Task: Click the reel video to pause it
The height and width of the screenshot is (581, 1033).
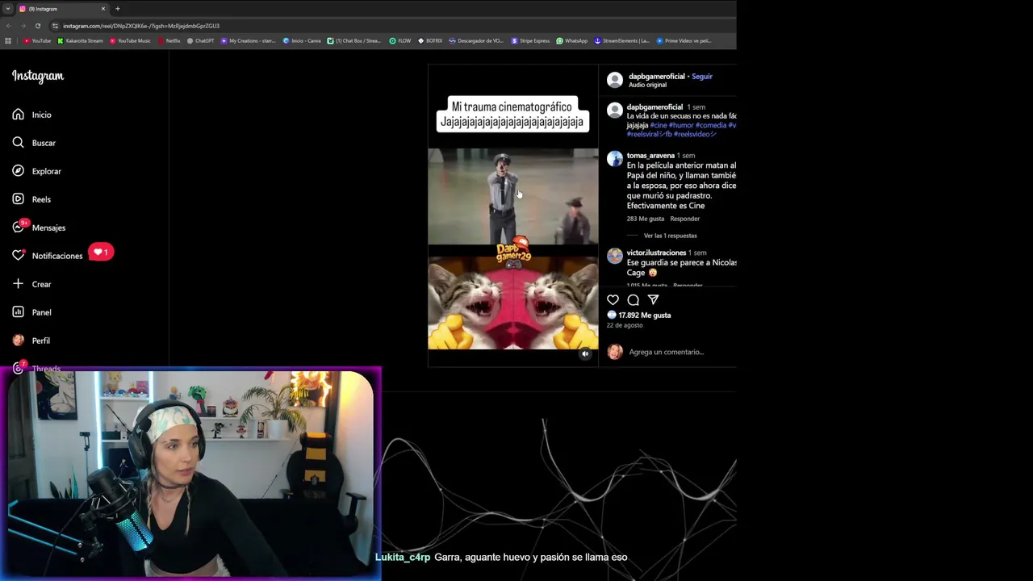Action: [x=513, y=215]
